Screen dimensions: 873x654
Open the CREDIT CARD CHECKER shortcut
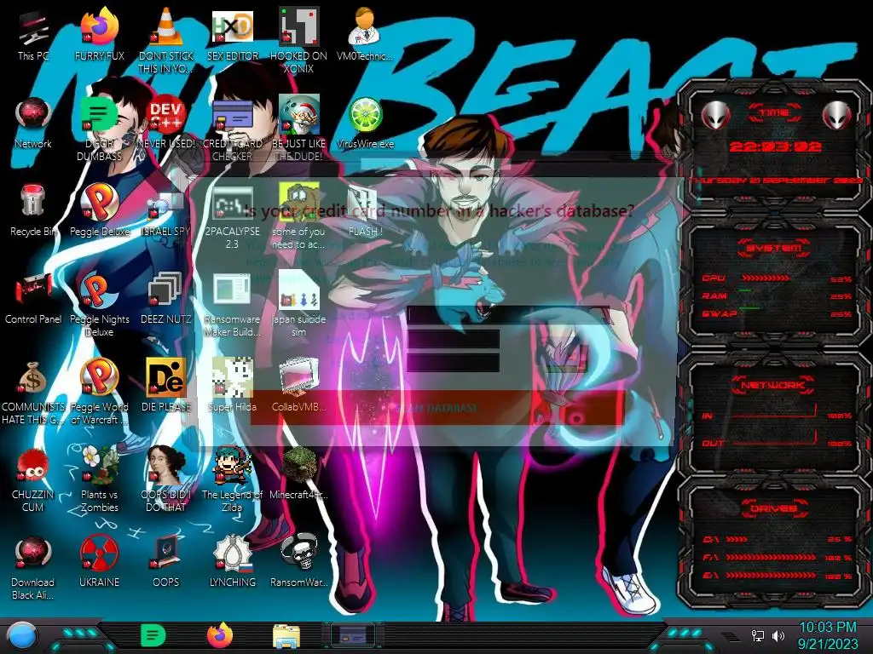click(232, 129)
